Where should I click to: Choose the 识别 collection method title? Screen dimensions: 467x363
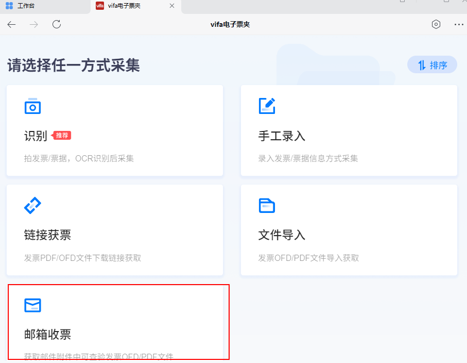pos(36,136)
